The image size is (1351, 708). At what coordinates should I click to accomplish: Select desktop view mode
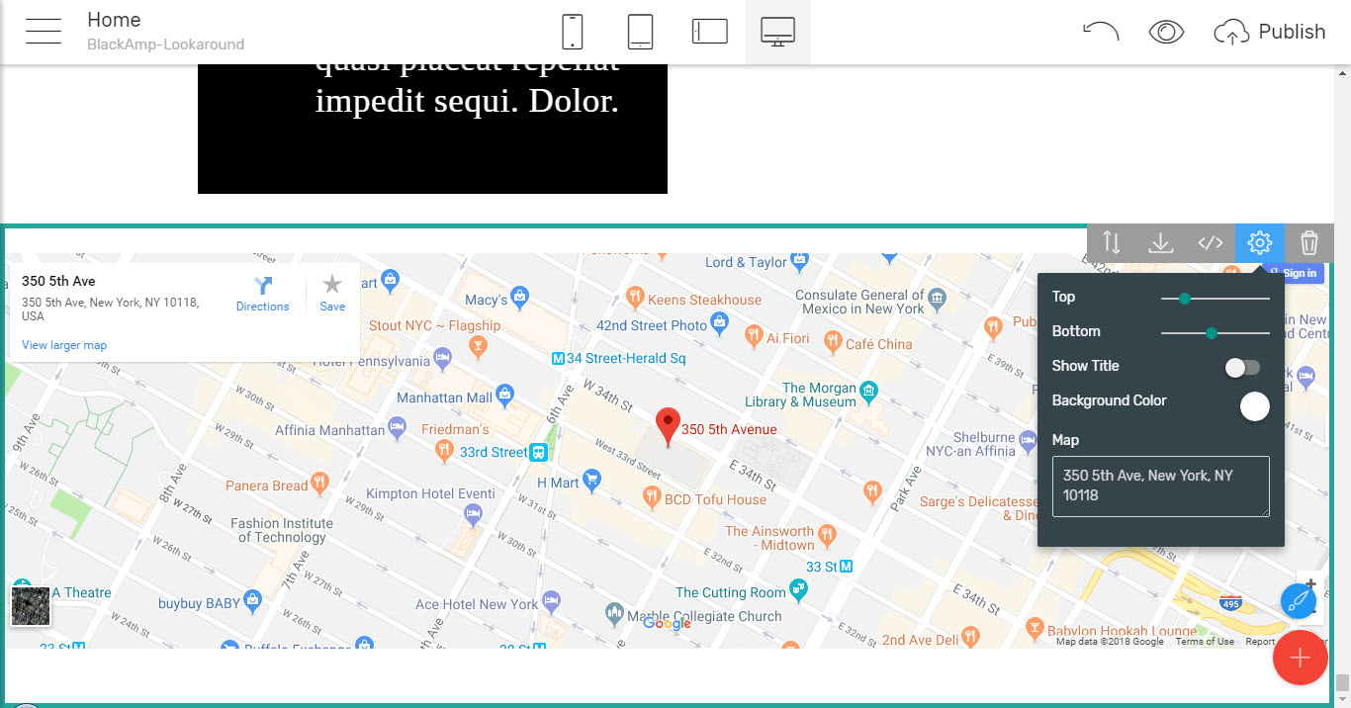[778, 32]
